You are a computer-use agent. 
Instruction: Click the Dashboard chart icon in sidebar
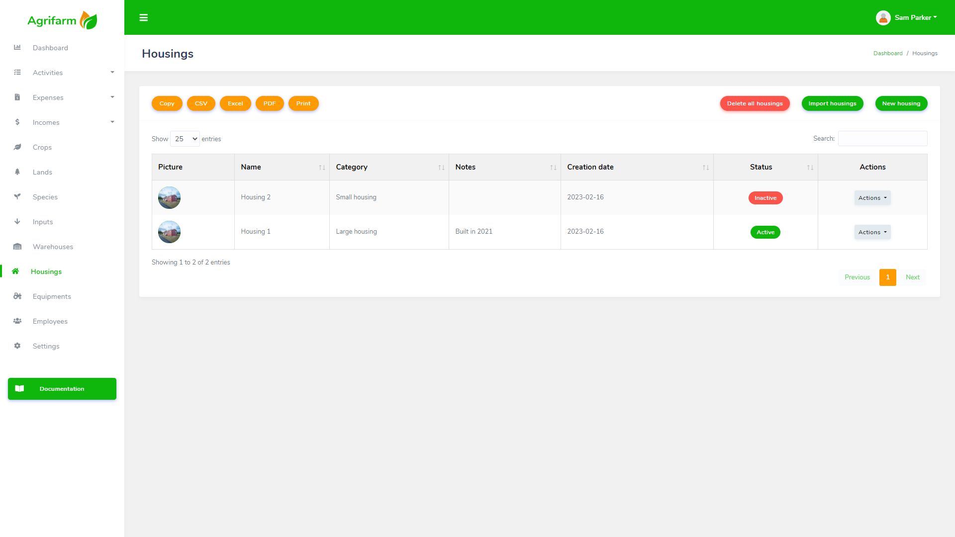point(17,48)
